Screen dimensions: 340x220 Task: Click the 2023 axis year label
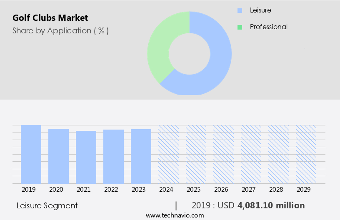(x=139, y=190)
